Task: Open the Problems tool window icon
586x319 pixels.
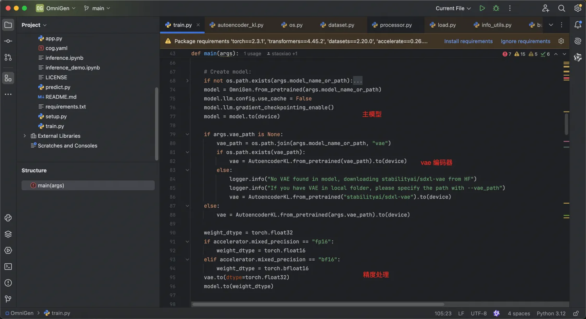Action: pyautogui.click(x=8, y=283)
